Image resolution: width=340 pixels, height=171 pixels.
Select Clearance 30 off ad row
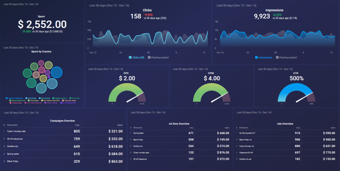286,152
